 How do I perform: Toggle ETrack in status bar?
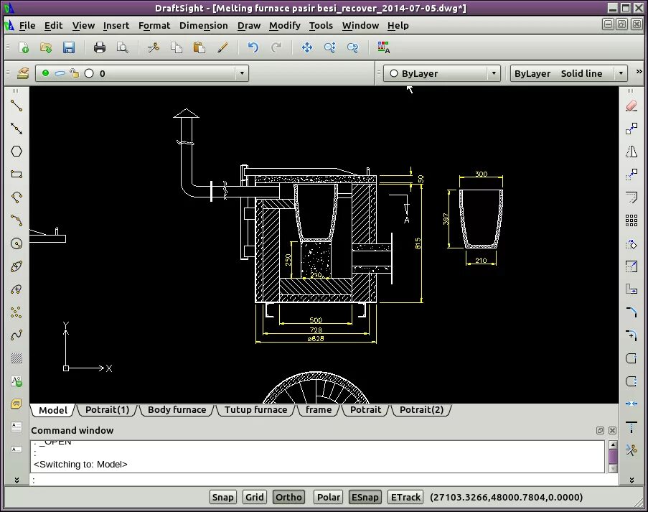click(x=405, y=497)
